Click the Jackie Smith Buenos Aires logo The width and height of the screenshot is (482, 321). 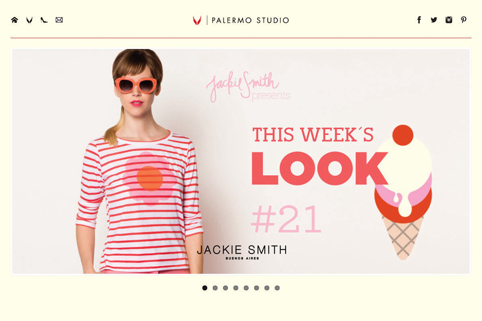(242, 252)
